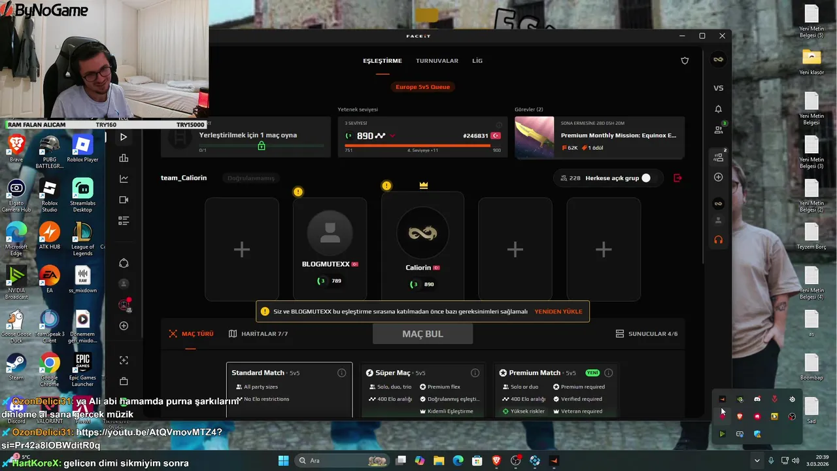The height and width of the screenshot is (471, 837).
Task: Open Brave browser in the taskbar
Action: coord(496,461)
